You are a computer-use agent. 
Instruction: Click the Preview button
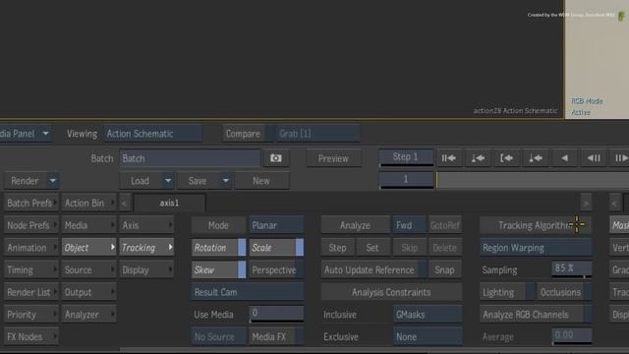333,158
